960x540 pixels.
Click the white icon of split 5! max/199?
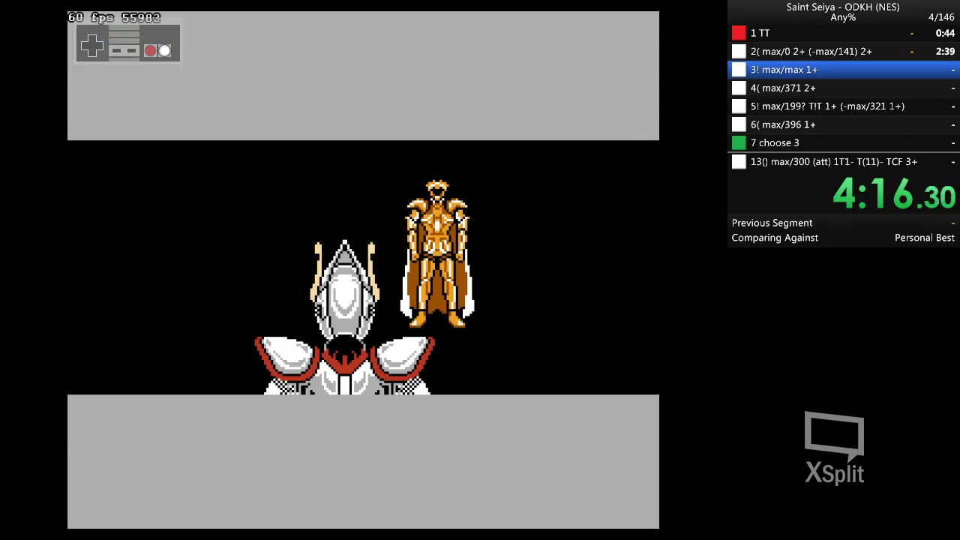point(739,106)
